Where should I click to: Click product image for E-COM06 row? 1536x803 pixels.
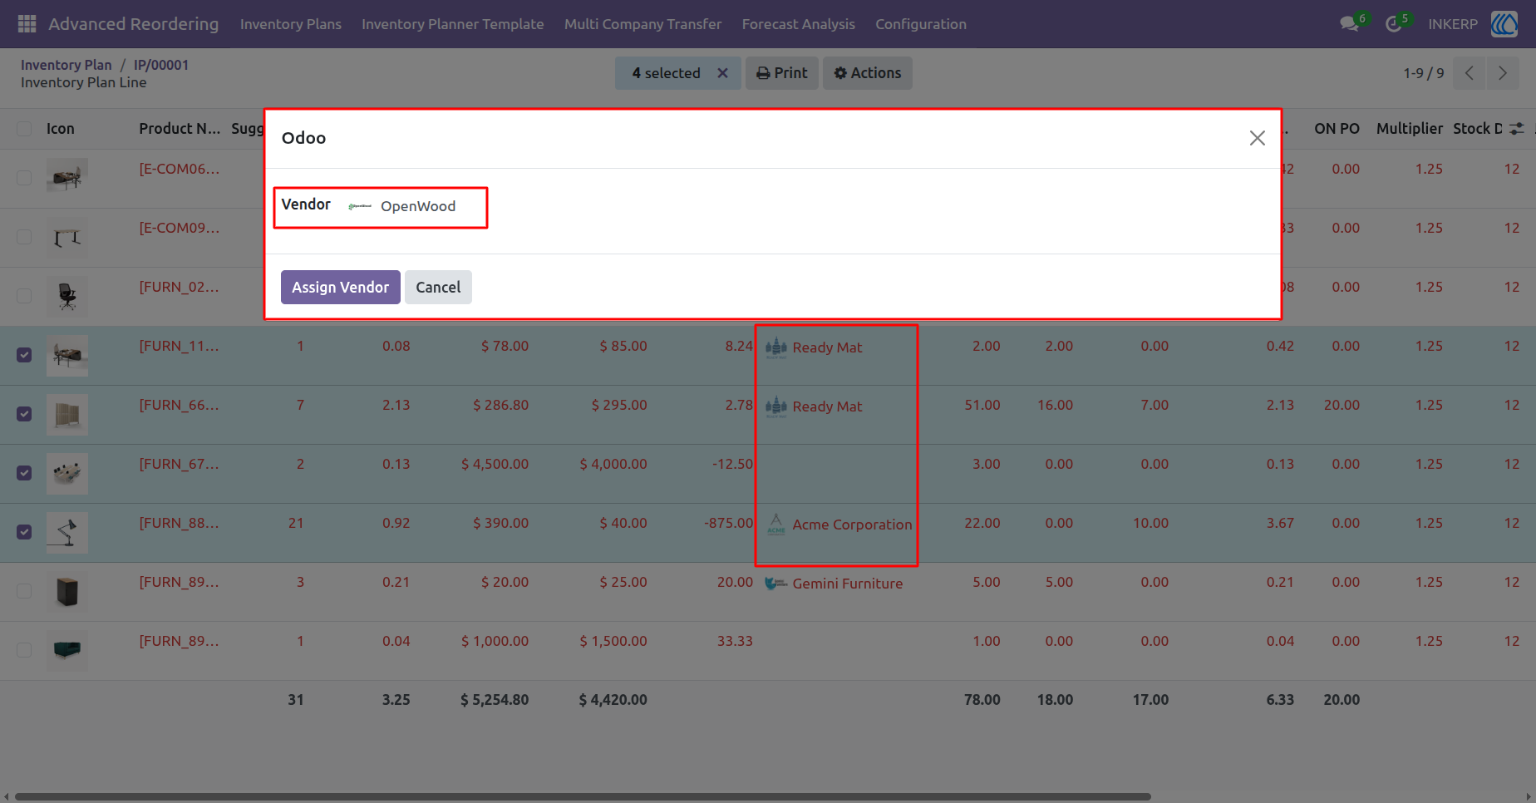pyautogui.click(x=67, y=175)
